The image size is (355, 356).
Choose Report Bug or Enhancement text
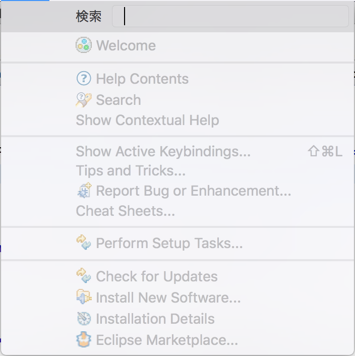coord(194,191)
